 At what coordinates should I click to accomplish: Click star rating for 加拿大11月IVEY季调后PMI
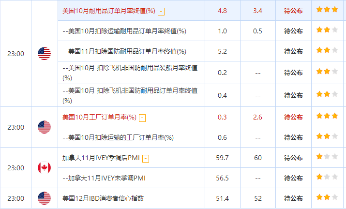pyautogui.click(x=327, y=157)
